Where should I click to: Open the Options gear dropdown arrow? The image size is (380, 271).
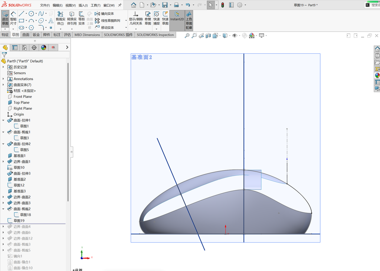coord(245,5)
